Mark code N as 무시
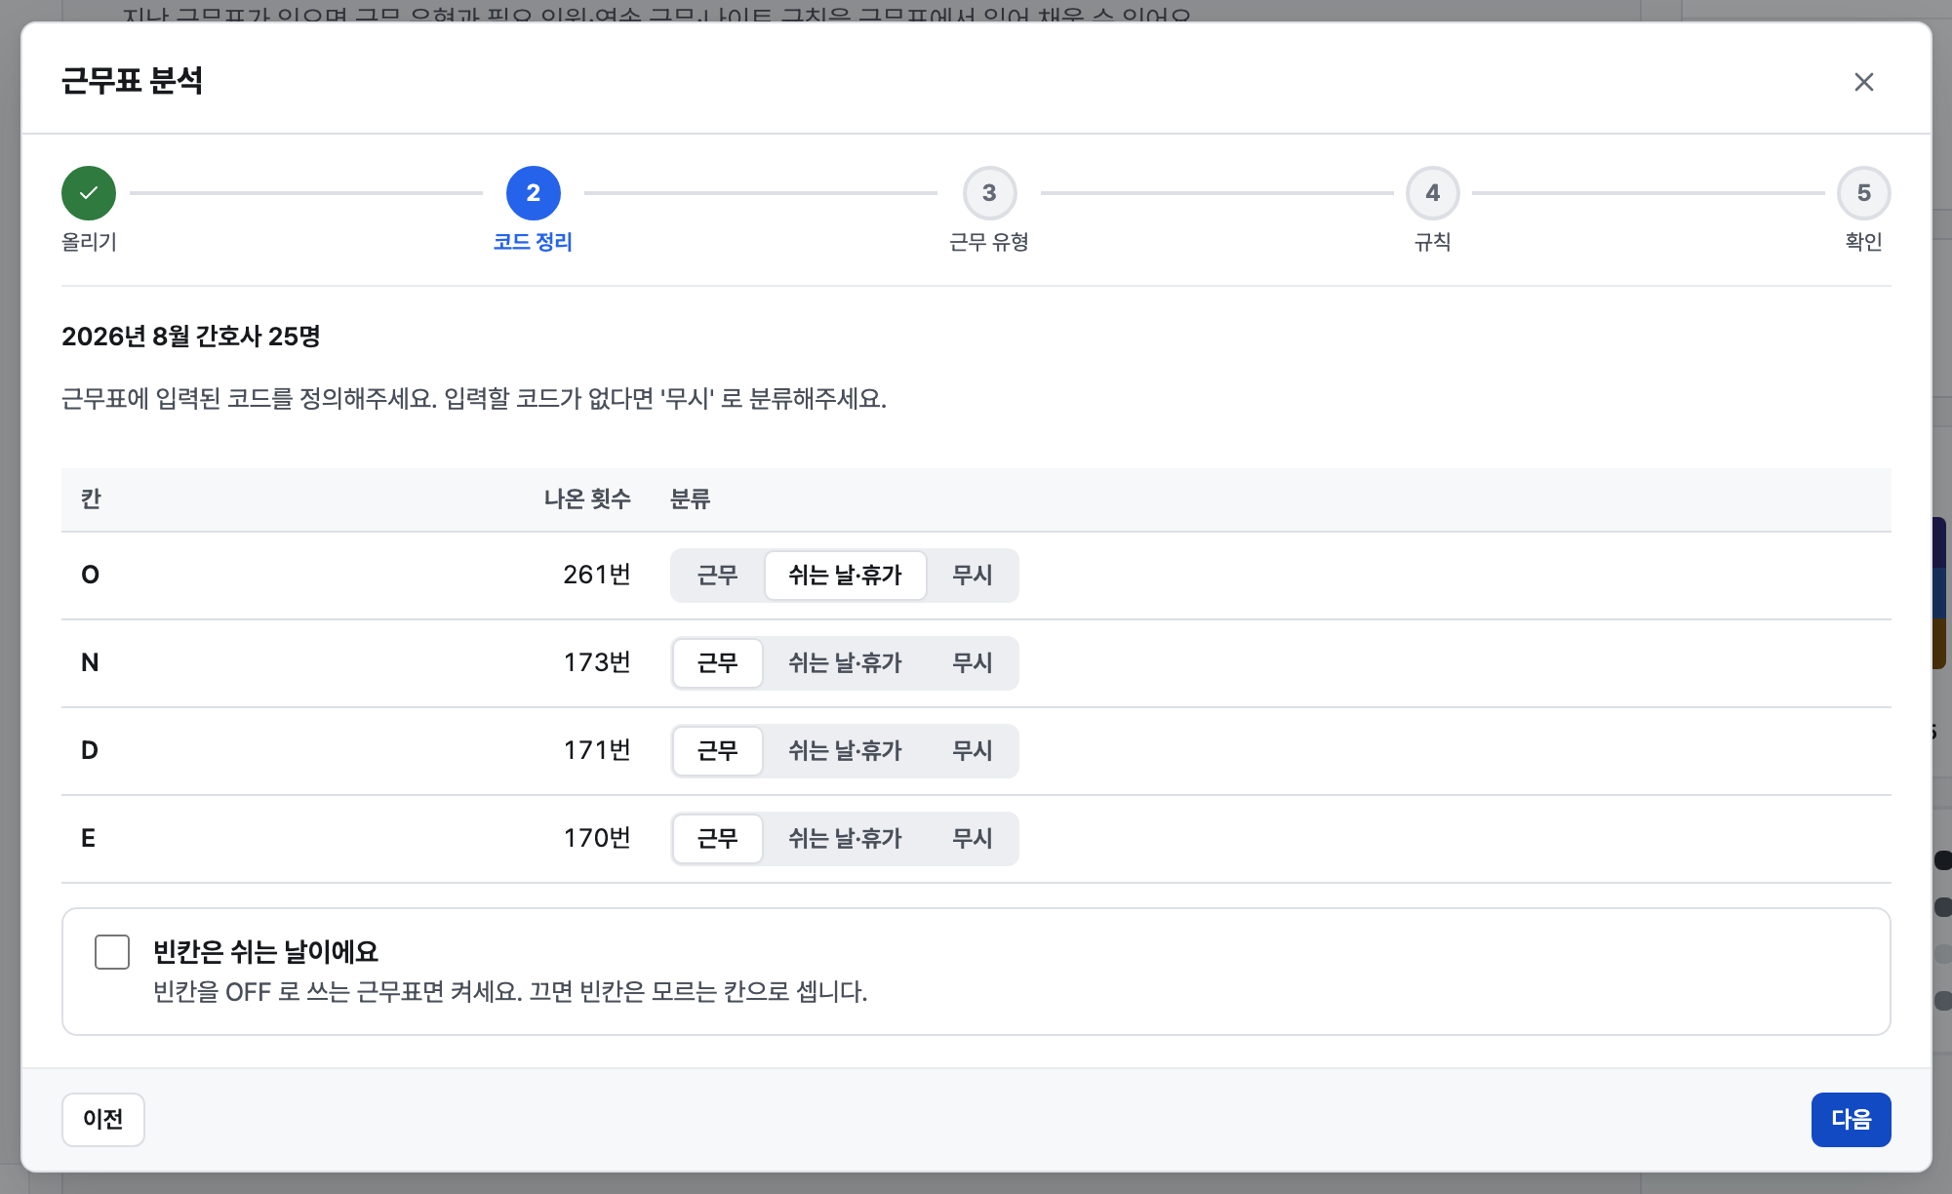 (972, 663)
